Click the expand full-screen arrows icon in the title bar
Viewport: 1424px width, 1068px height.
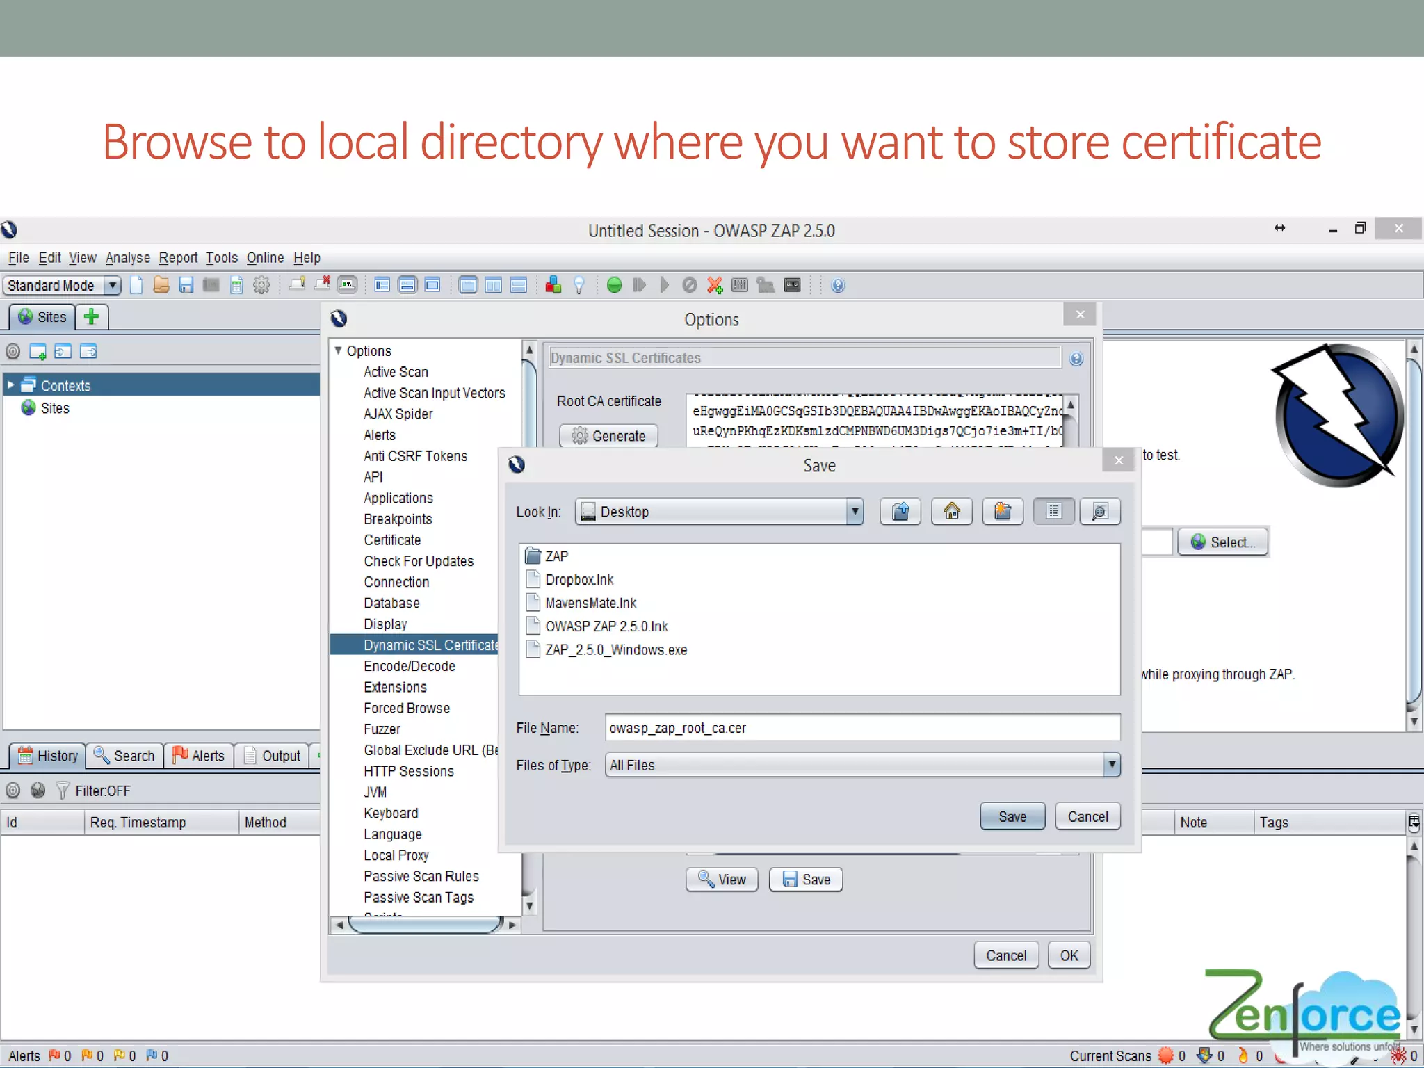[1279, 228]
